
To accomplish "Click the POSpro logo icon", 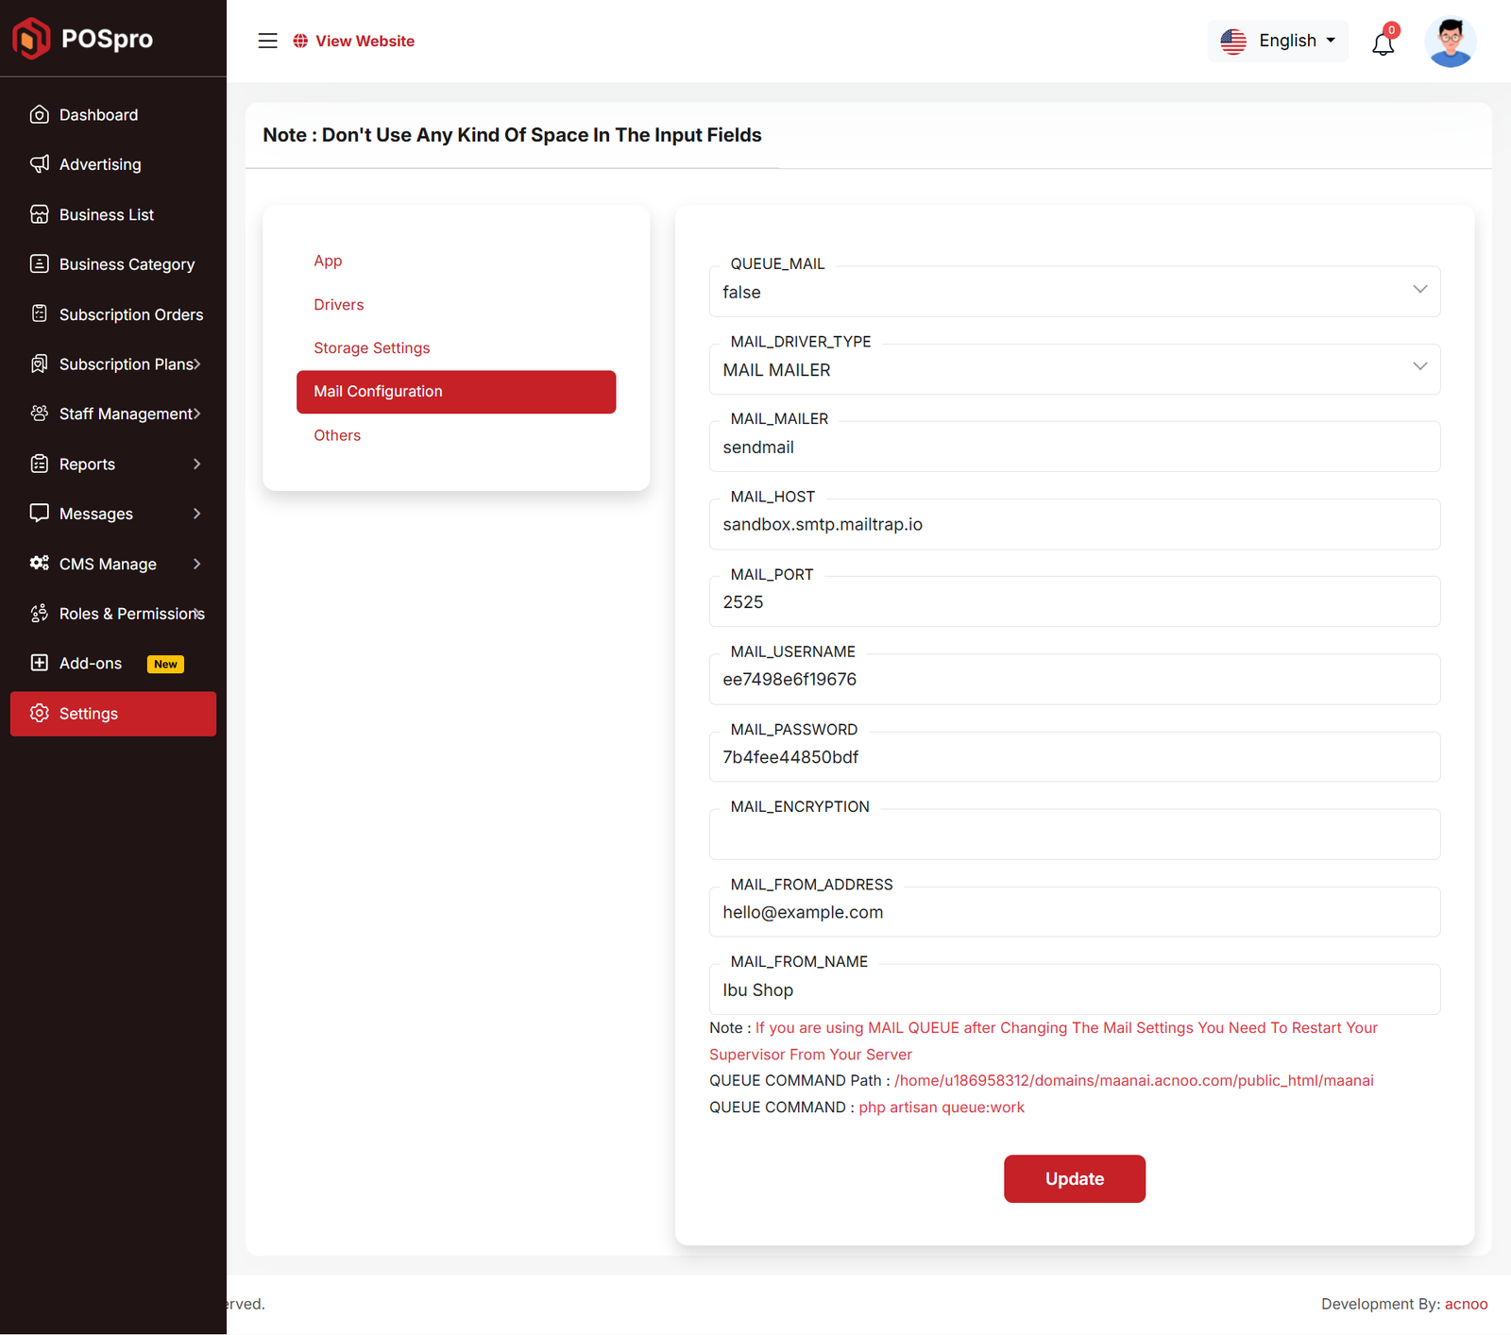I will point(31,39).
